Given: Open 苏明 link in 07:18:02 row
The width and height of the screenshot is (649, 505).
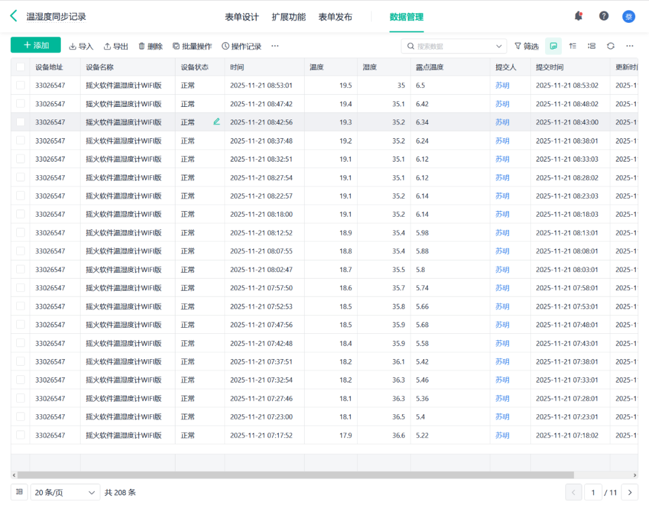Looking at the screenshot, I should pyautogui.click(x=502, y=435).
